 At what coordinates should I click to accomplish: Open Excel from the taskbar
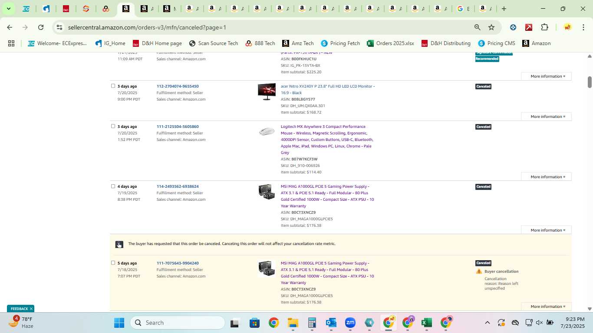coord(426,323)
